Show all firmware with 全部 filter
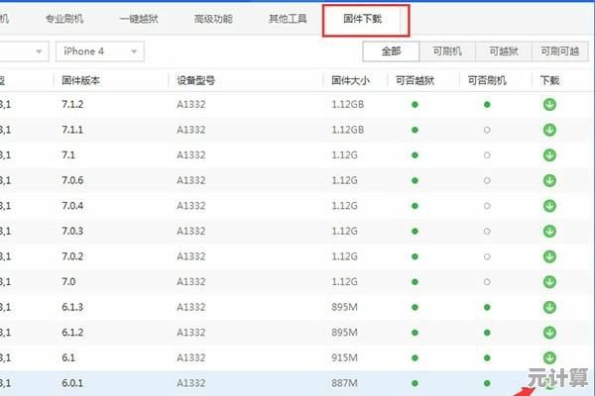Screen dimensions: 595x396 click(391, 51)
